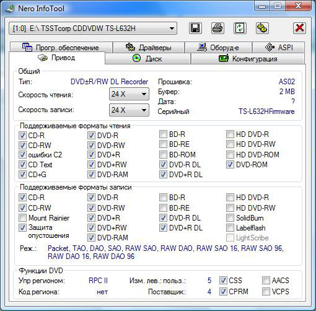Toggle BD-ROM checkbox
Image resolution: width=316 pixels, height=311 pixels.
(x=163, y=154)
